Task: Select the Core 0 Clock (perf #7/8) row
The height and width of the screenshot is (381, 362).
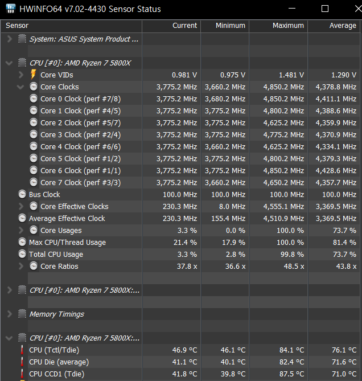Action: point(180,99)
